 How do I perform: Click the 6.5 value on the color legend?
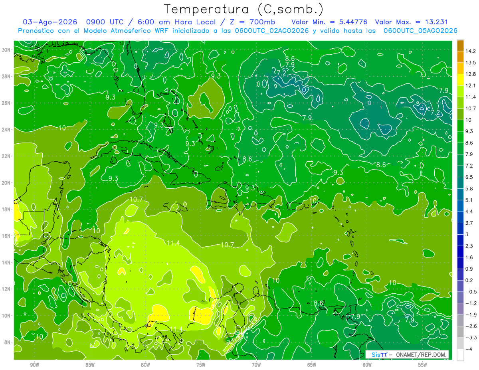[x=469, y=177]
